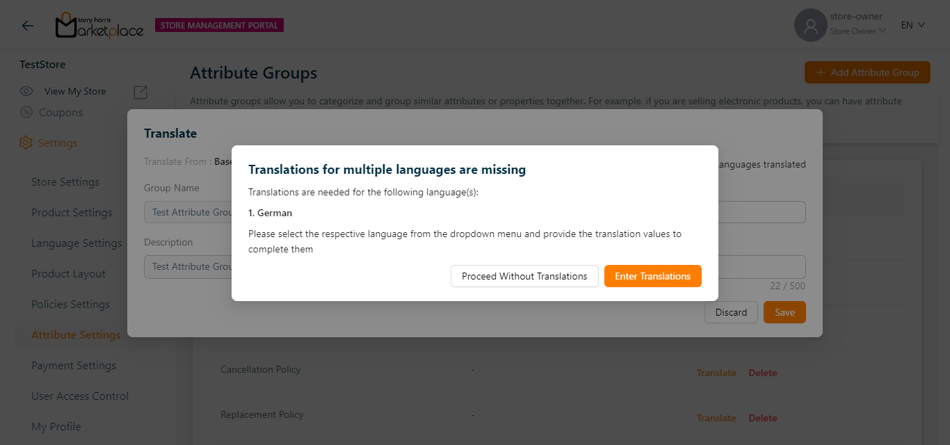
Task: Click Add Attribute Group button
Action: [867, 72]
